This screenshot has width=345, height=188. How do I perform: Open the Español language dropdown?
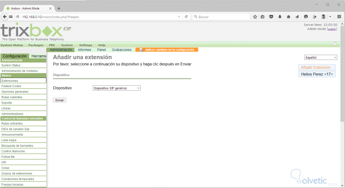[x=321, y=57]
